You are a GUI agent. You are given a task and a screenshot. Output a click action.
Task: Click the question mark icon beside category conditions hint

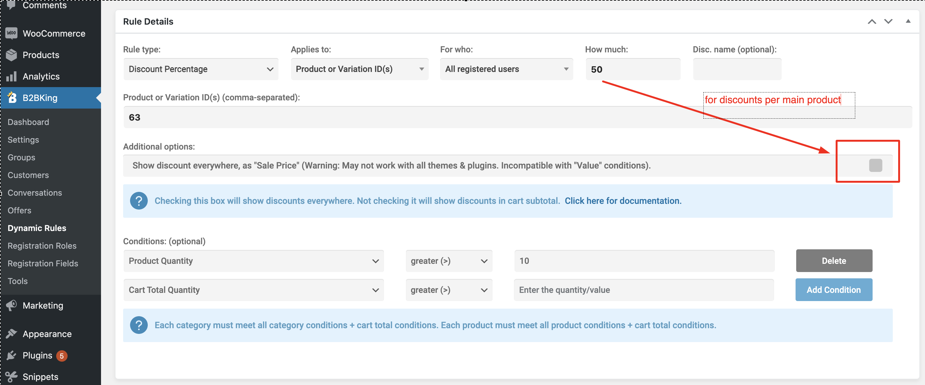pyautogui.click(x=139, y=325)
